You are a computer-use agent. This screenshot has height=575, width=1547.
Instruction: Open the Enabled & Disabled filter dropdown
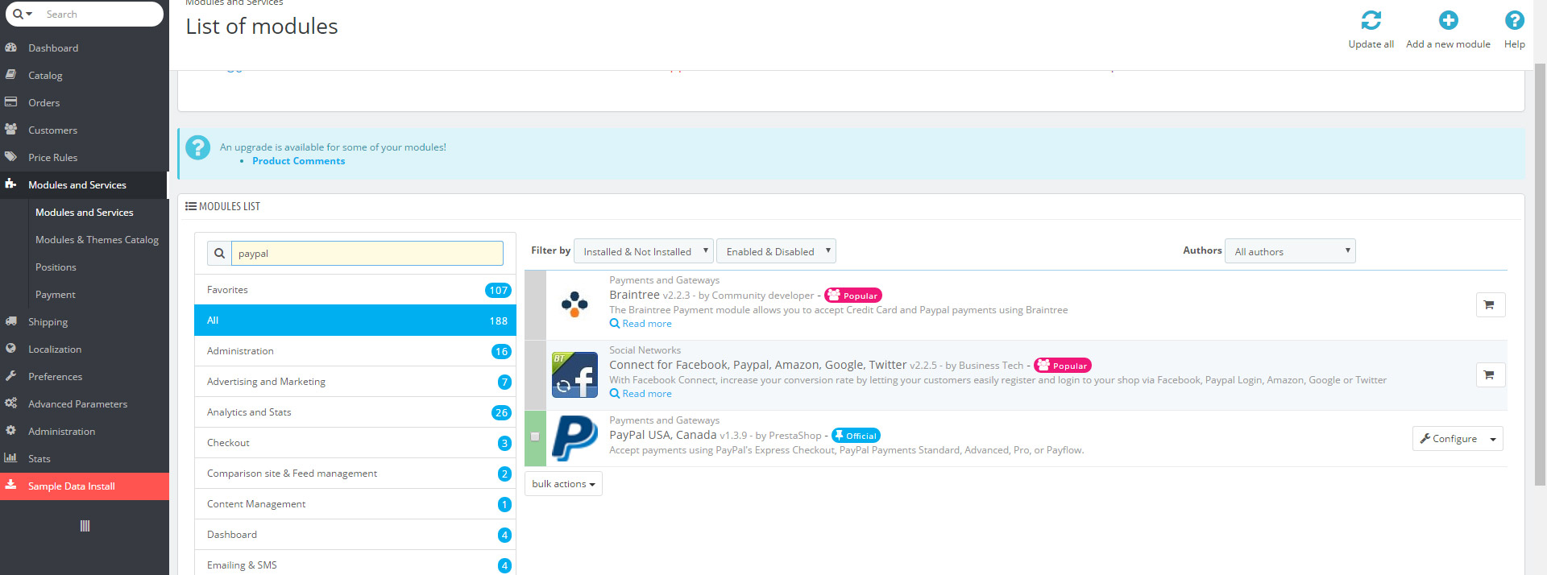776,251
